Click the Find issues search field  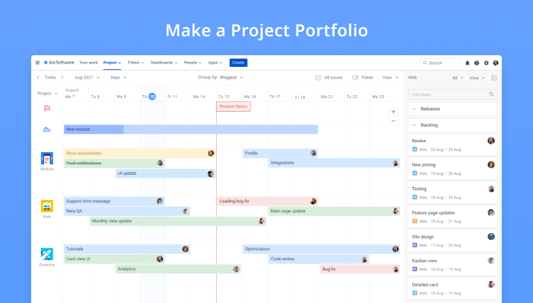pos(453,94)
